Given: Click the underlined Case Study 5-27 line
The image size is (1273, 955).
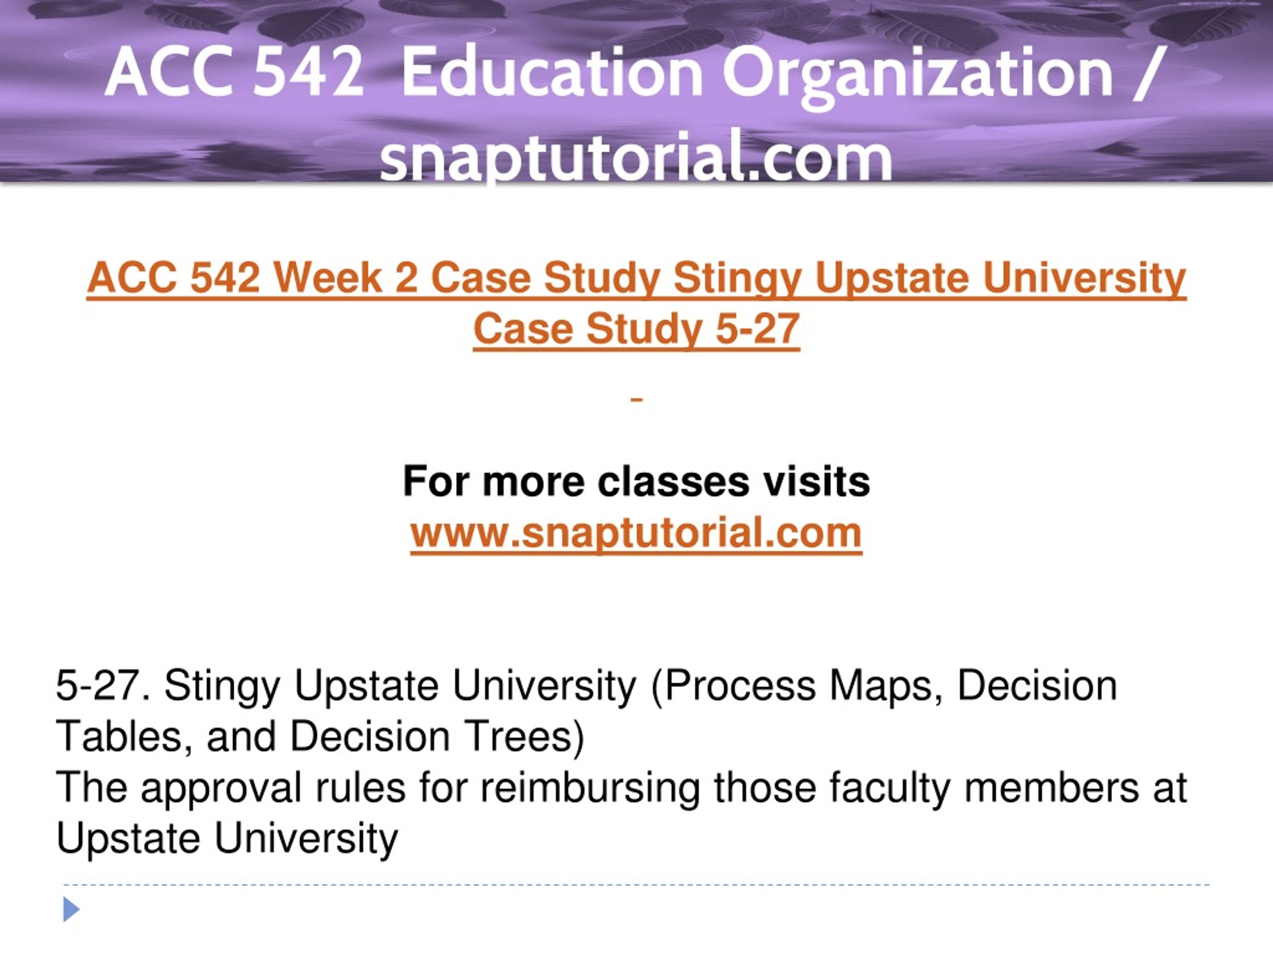Looking at the screenshot, I should point(636,329).
